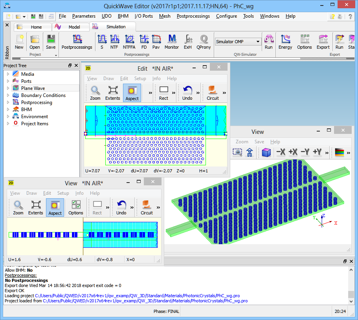Open the Simulator OMP dropdown

[258, 42]
